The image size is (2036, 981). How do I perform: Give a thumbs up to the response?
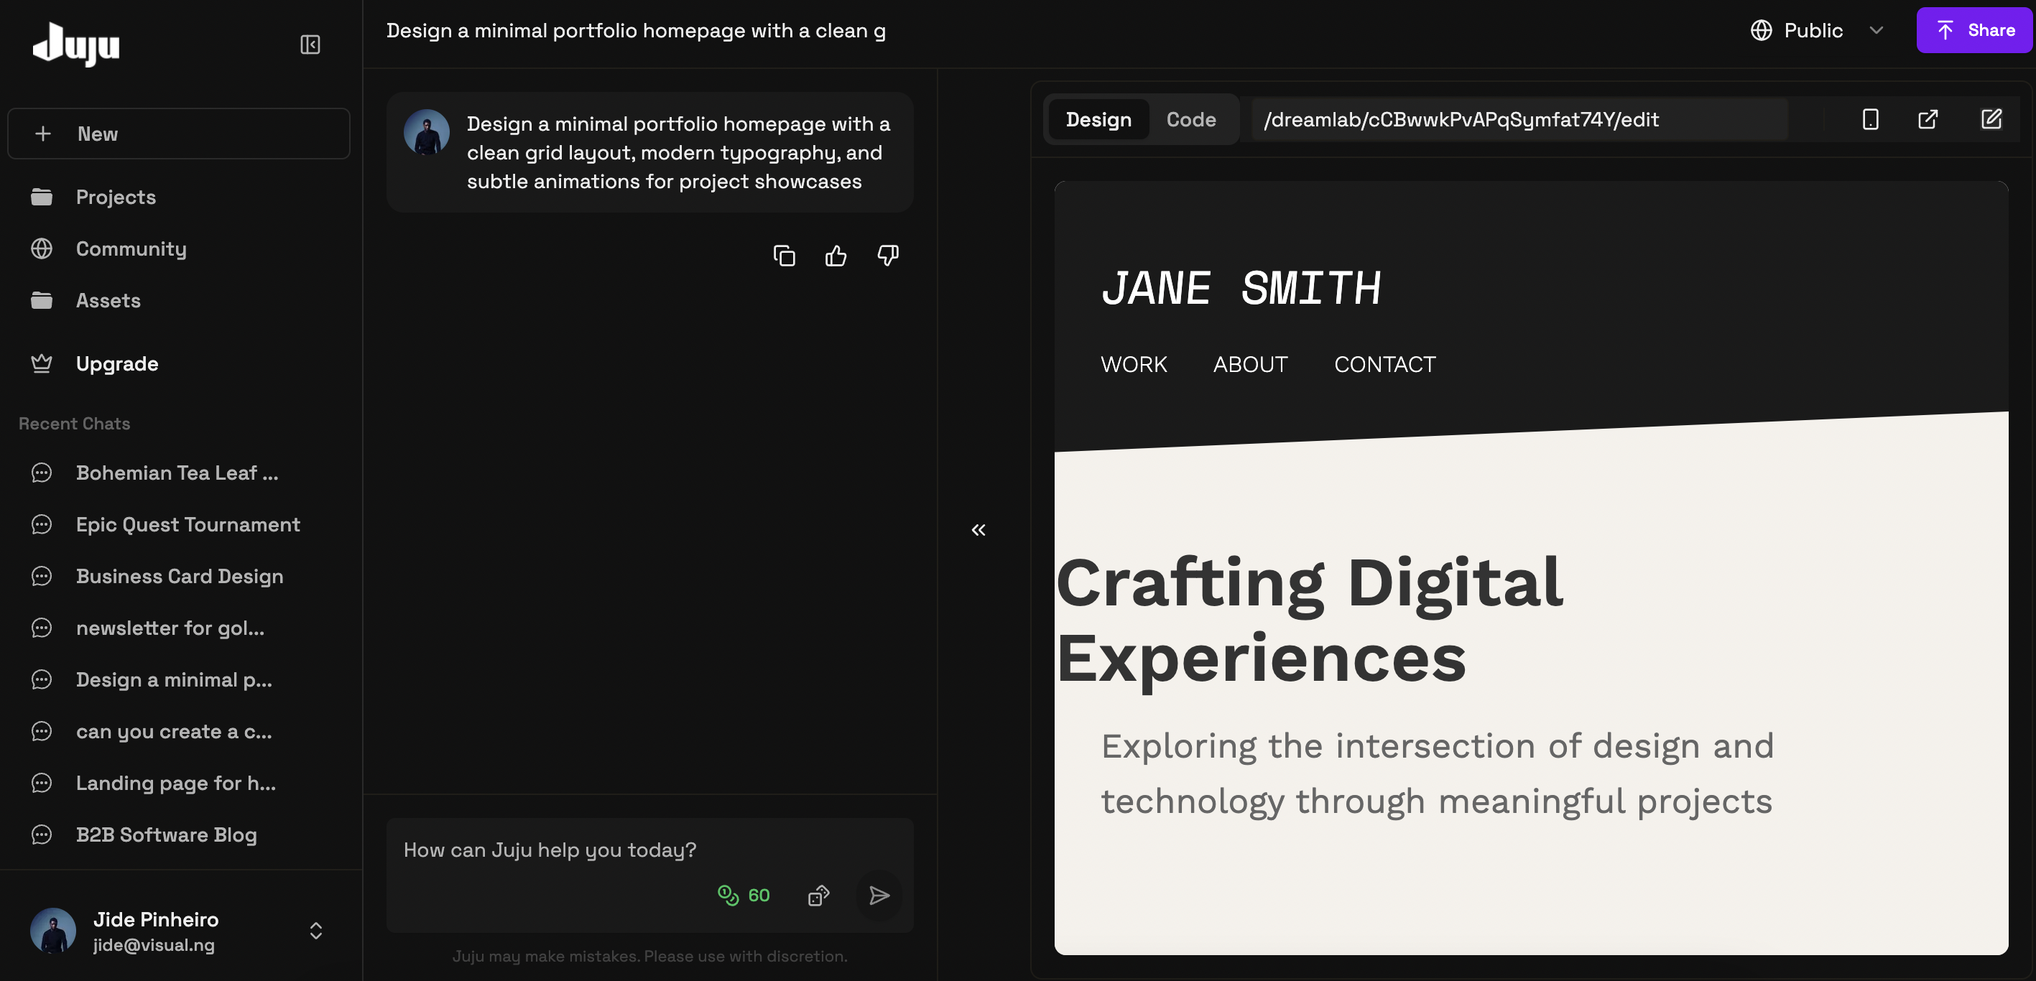836,255
